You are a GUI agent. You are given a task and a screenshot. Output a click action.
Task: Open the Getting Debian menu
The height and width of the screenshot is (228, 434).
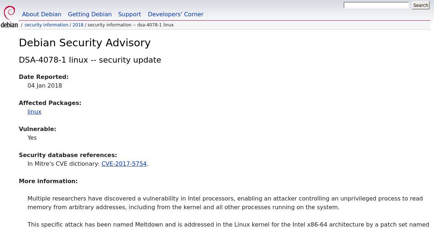(90, 14)
